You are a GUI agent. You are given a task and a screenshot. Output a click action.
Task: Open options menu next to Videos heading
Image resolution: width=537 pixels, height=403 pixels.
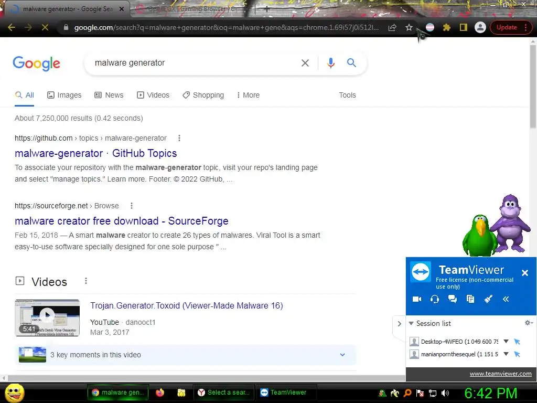(x=86, y=281)
